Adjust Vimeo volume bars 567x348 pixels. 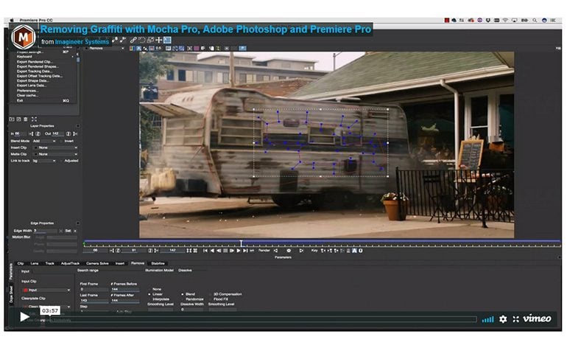click(x=487, y=319)
